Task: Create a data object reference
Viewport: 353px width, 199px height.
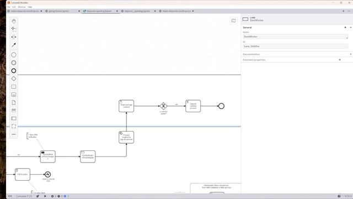Action: coord(14,103)
